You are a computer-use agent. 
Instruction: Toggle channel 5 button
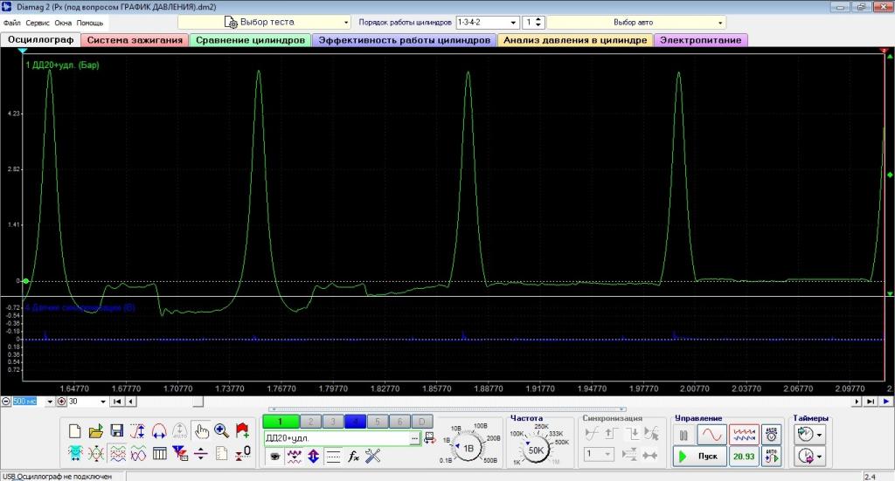[378, 422]
